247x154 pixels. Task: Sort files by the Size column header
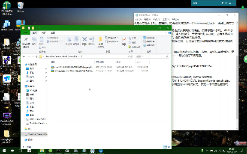[x=142, y=62]
